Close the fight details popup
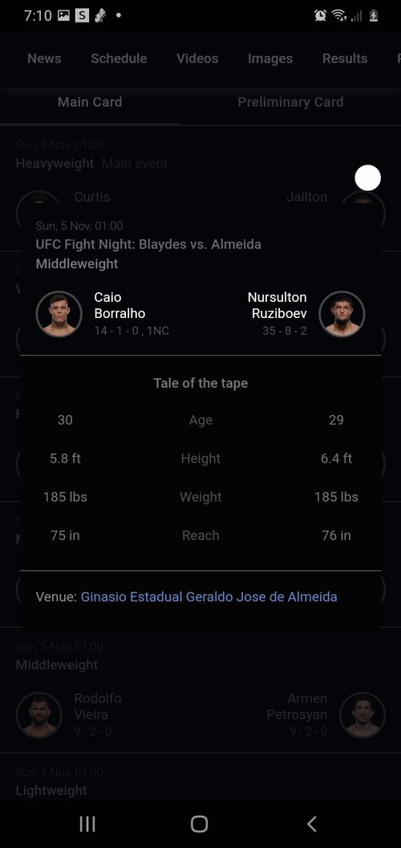The width and height of the screenshot is (401, 848). click(367, 178)
